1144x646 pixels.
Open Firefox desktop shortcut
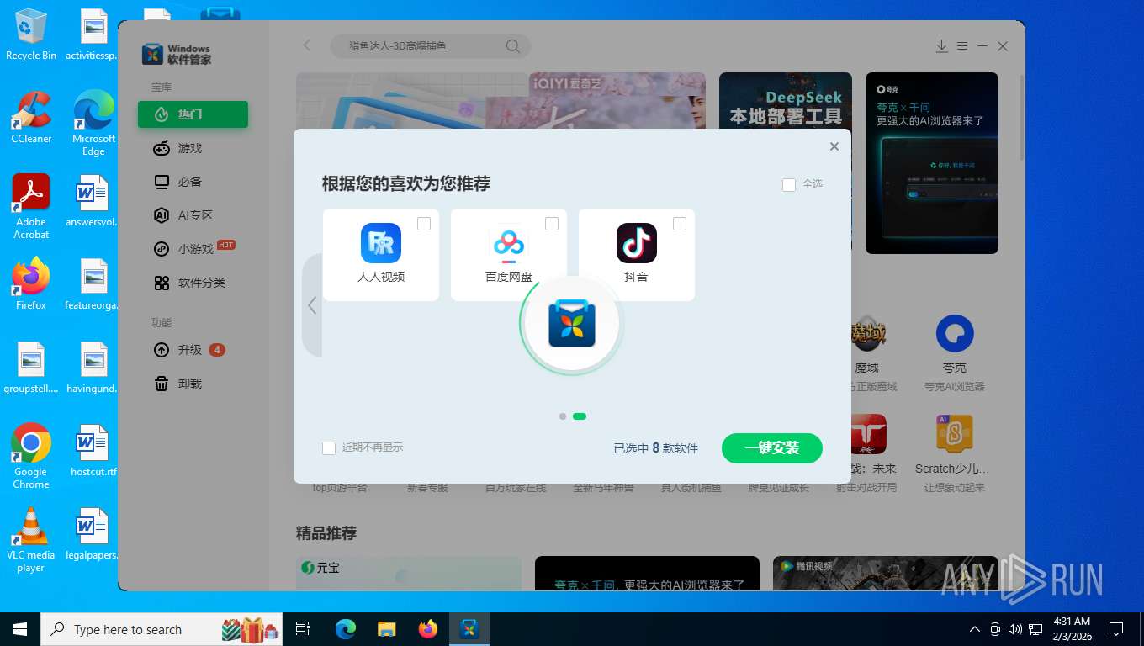(31, 284)
